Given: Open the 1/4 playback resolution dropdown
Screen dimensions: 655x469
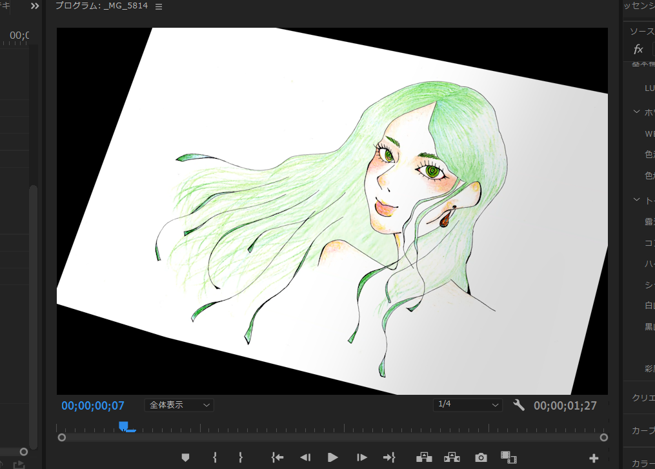Looking at the screenshot, I should coord(467,404).
